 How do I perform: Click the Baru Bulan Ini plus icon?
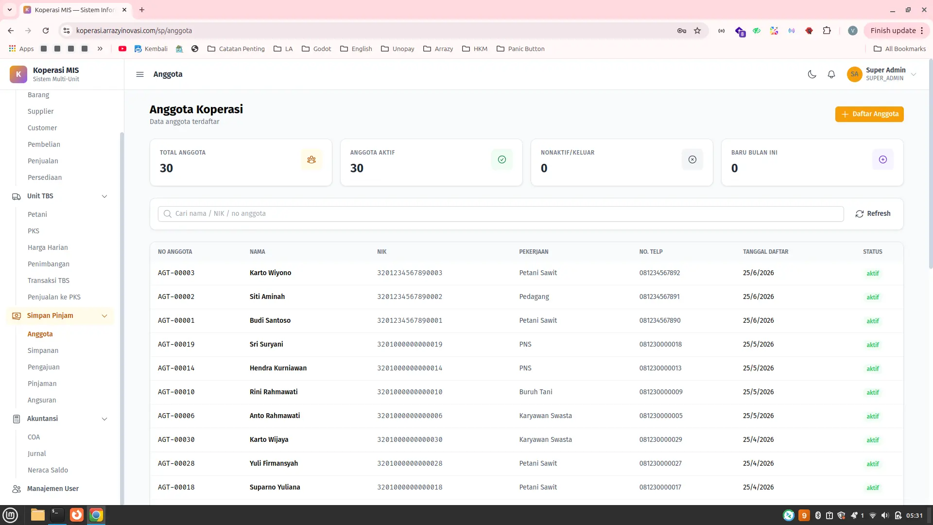click(883, 159)
